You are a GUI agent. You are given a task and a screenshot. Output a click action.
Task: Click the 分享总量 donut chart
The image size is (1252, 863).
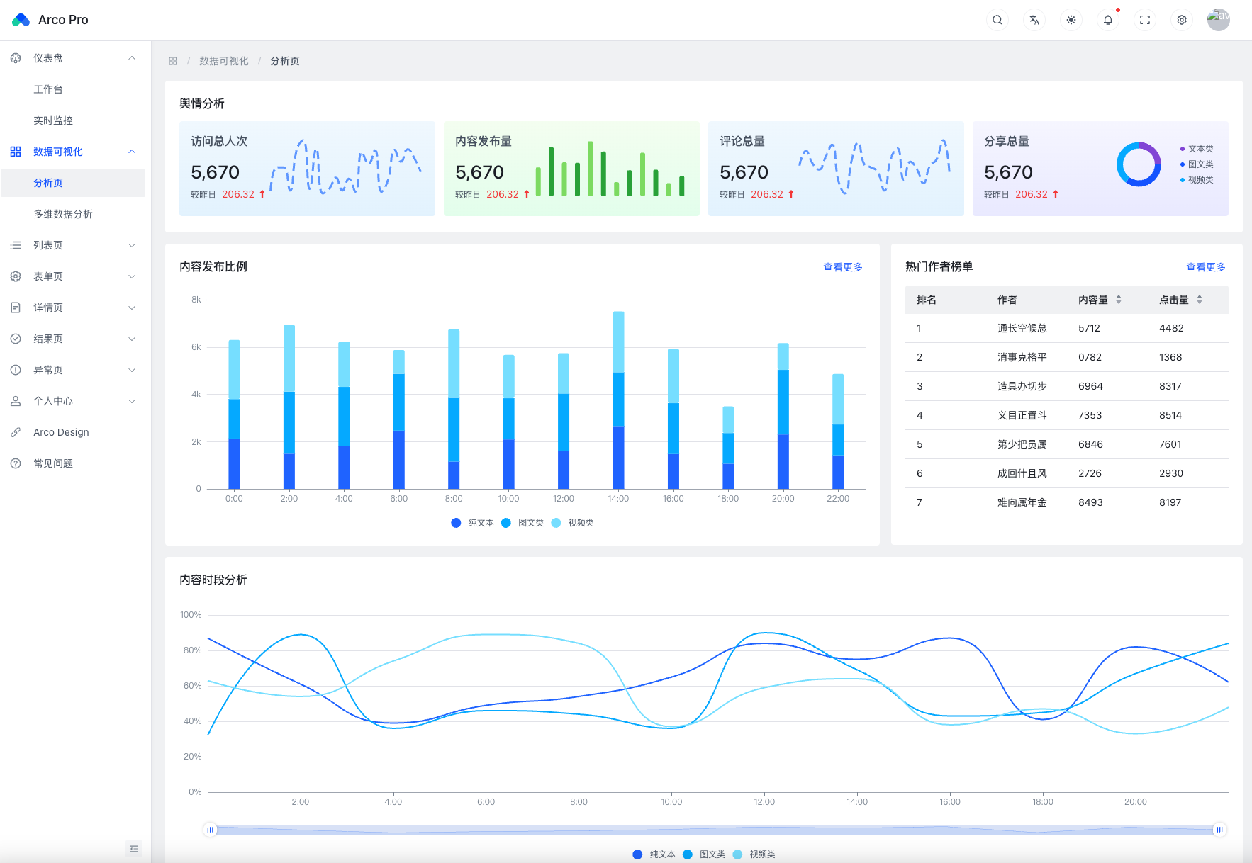1139,164
